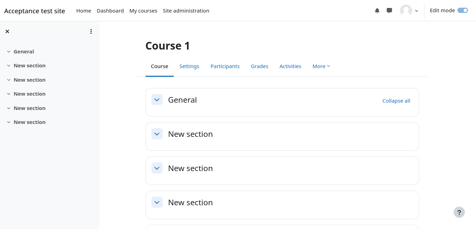Collapse the first New section card chevron
476x229 pixels.
[157, 134]
